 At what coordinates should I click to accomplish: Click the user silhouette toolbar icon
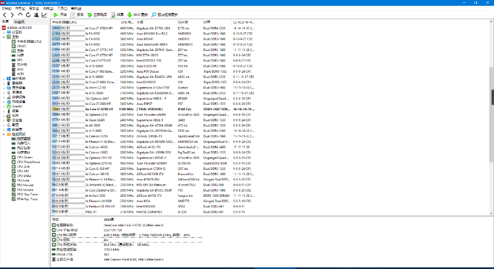point(36,15)
